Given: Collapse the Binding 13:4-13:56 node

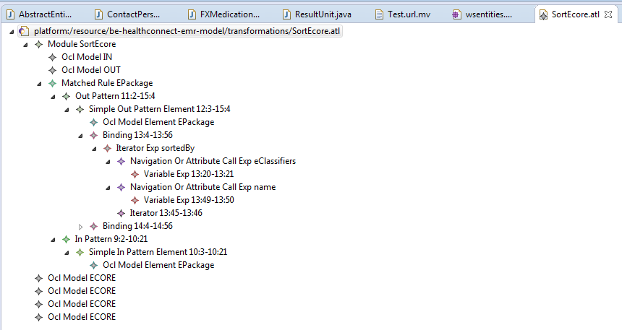Looking at the screenshot, I should pos(80,136).
